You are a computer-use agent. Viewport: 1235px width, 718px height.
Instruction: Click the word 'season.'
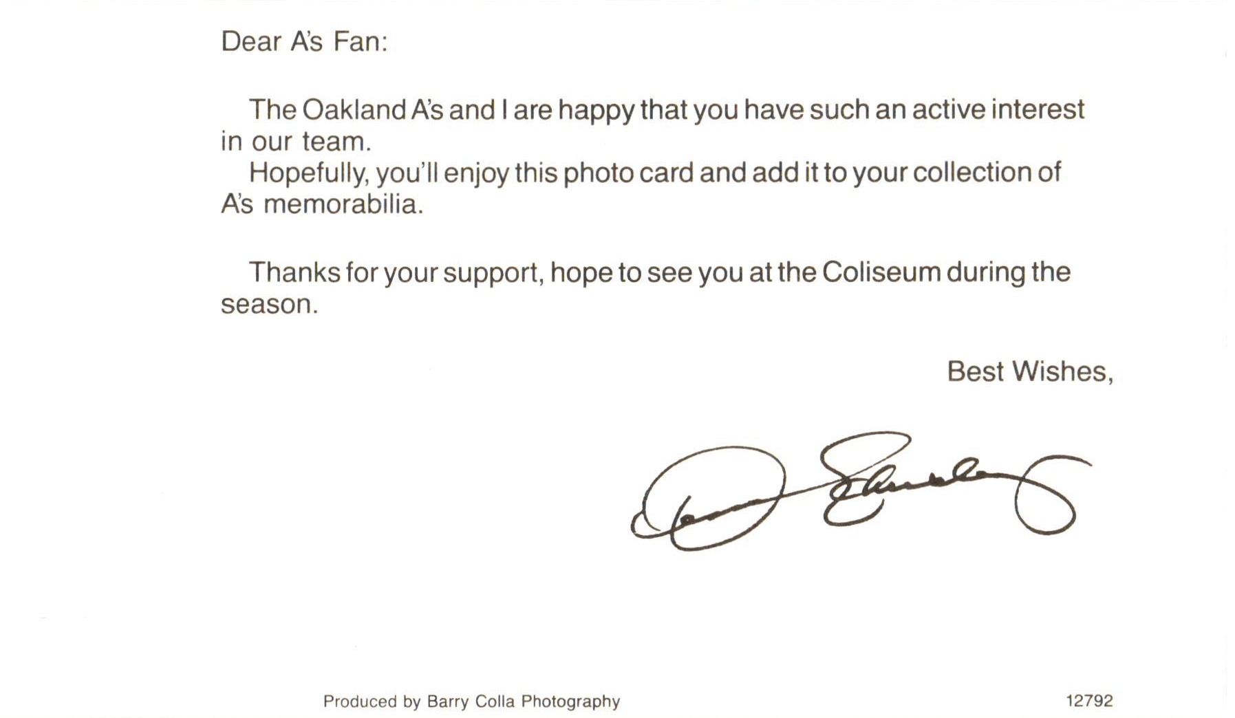pyautogui.click(x=269, y=304)
